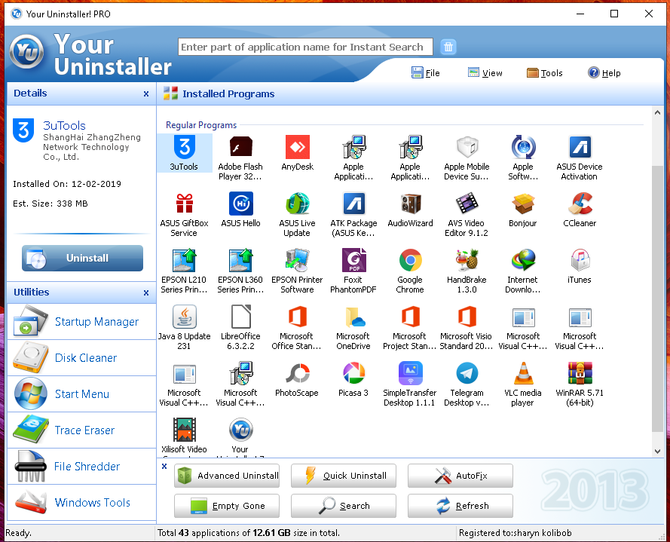Open the Tools menu
The height and width of the screenshot is (542, 670).
coord(545,73)
